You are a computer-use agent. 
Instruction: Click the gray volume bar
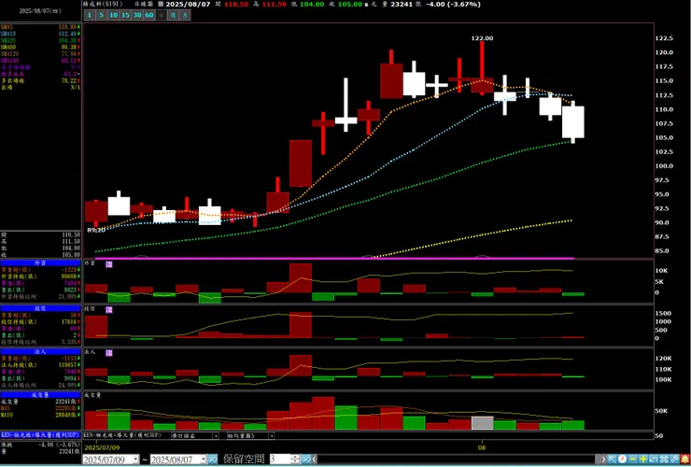coord(482,423)
